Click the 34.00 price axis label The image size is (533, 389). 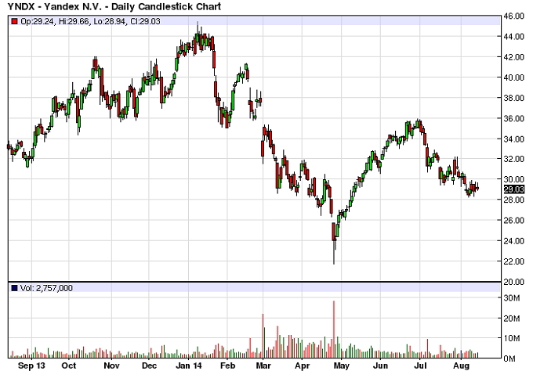[514, 139]
